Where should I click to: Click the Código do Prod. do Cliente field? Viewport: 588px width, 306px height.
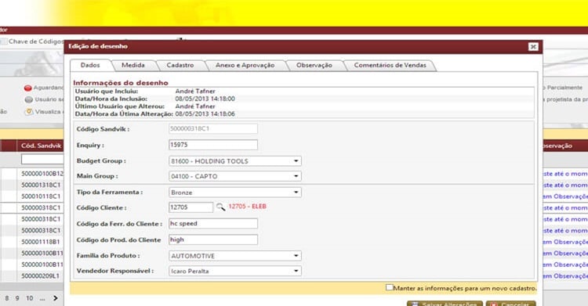(213, 239)
